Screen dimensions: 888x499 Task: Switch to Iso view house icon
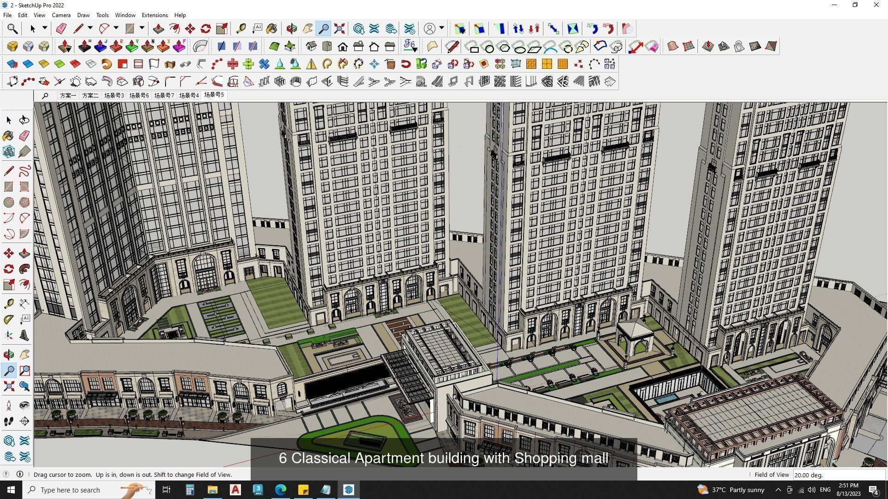(311, 46)
